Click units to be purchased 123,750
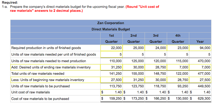This screenshot has height=107, width=218. click(138, 86)
